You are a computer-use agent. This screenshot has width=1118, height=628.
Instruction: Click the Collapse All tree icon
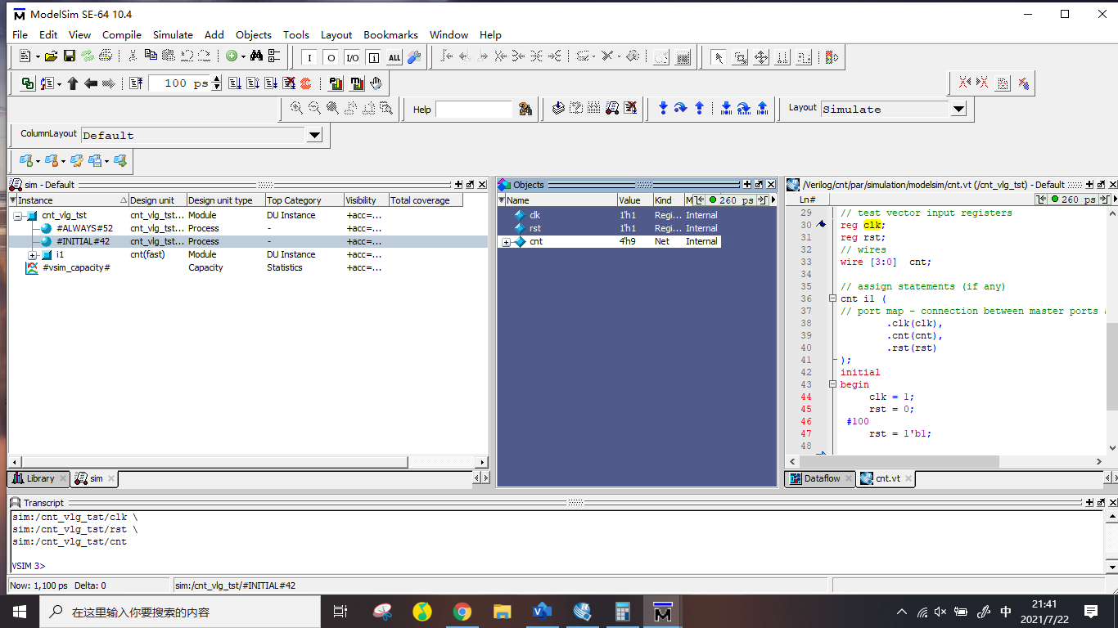click(x=274, y=56)
